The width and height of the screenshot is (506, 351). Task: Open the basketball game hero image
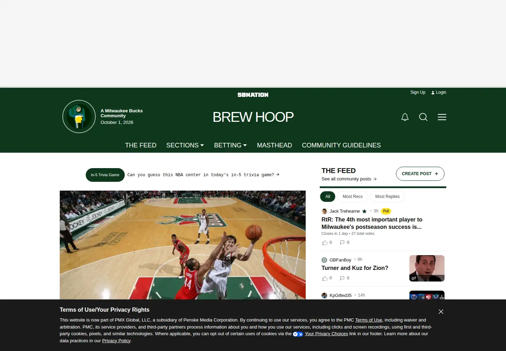click(183, 245)
